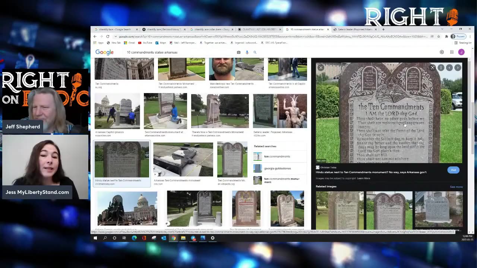Reload the page with the refresh icon
Image resolution: width=477 pixels, height=268 pixels.
(108, 36)
